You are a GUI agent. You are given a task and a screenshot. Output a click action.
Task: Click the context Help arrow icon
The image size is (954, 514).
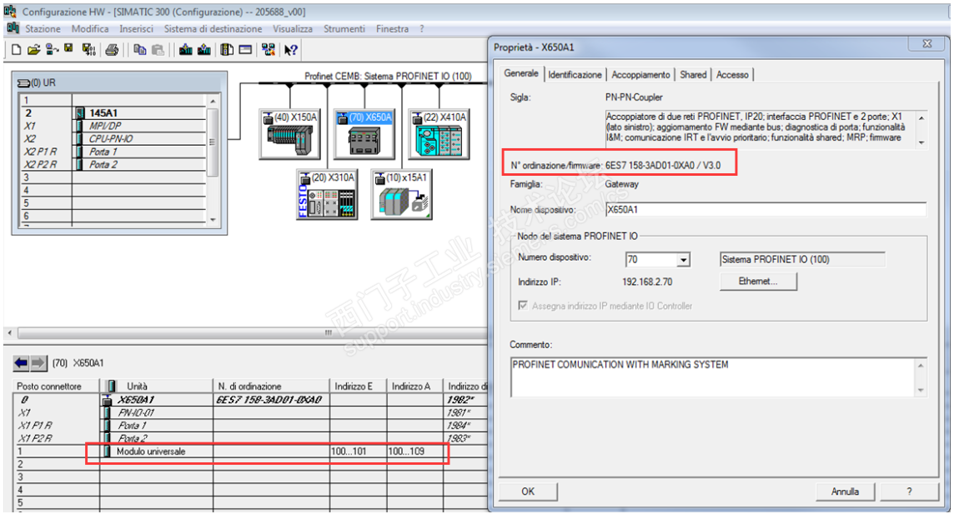coord(291,50)
